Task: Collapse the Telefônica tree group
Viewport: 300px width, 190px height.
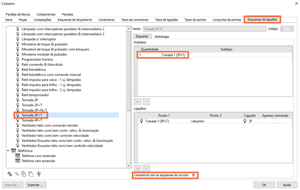Action: [x=8, y=151]
